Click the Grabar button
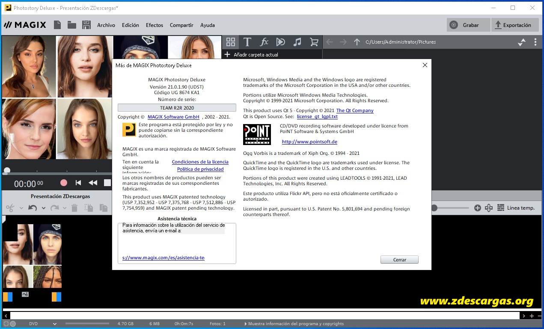 point(468,25)
